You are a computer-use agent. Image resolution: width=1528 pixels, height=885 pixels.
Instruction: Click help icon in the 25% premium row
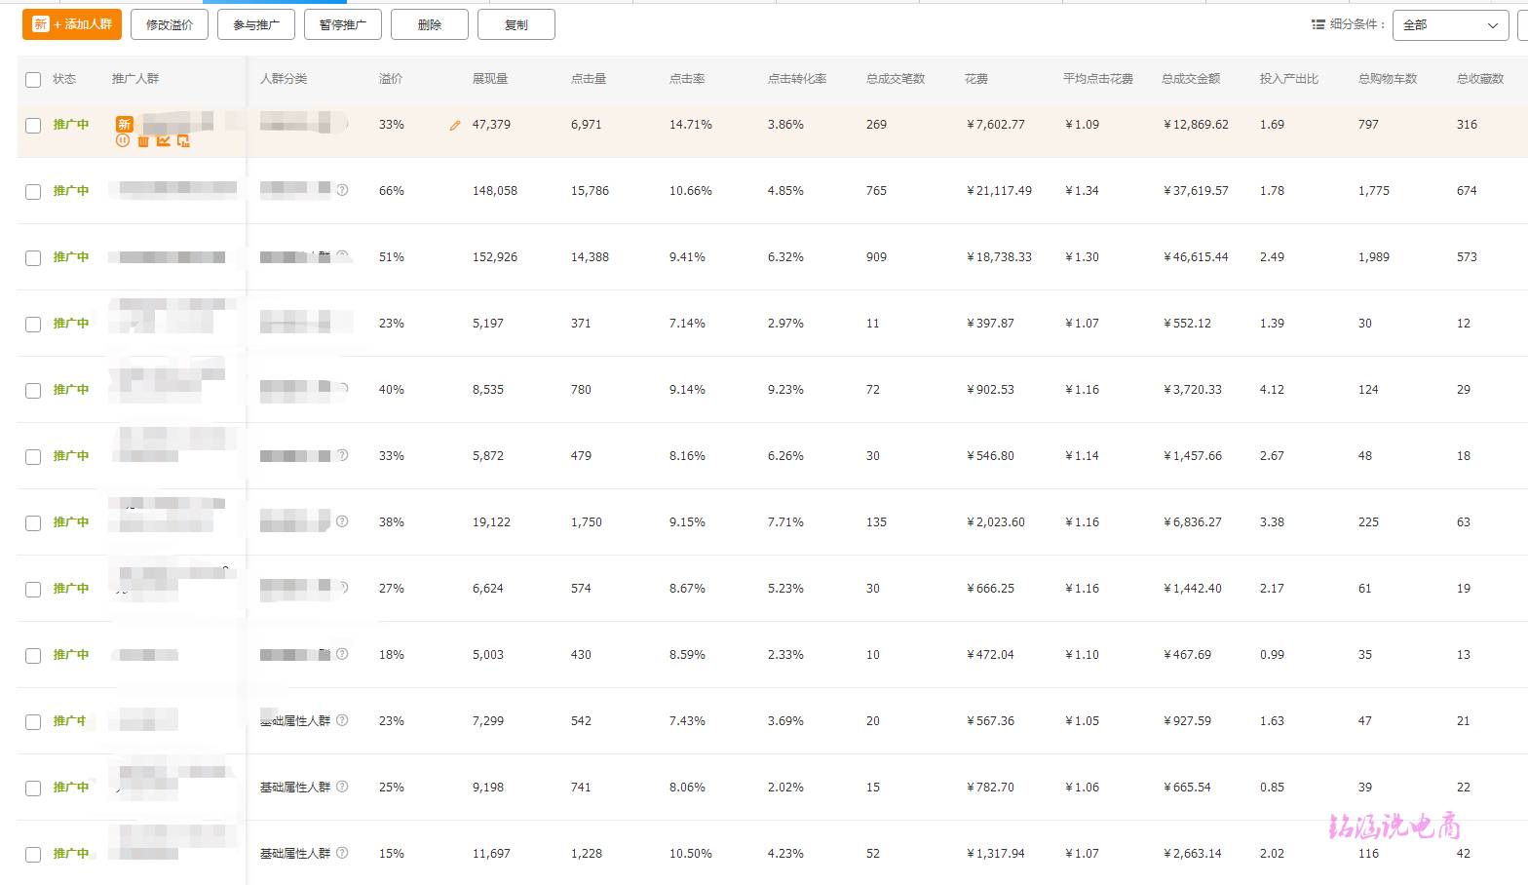342,787
